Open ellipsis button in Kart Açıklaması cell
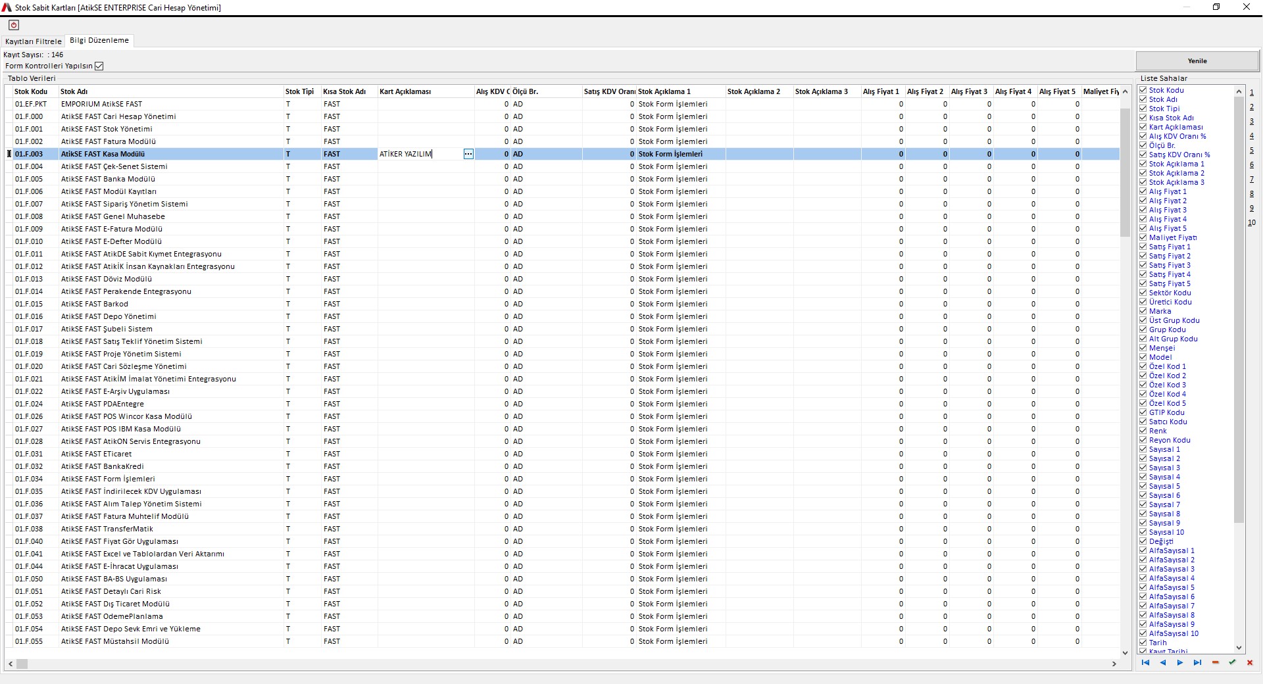1263x684 pixels. (x=468, y=154)
